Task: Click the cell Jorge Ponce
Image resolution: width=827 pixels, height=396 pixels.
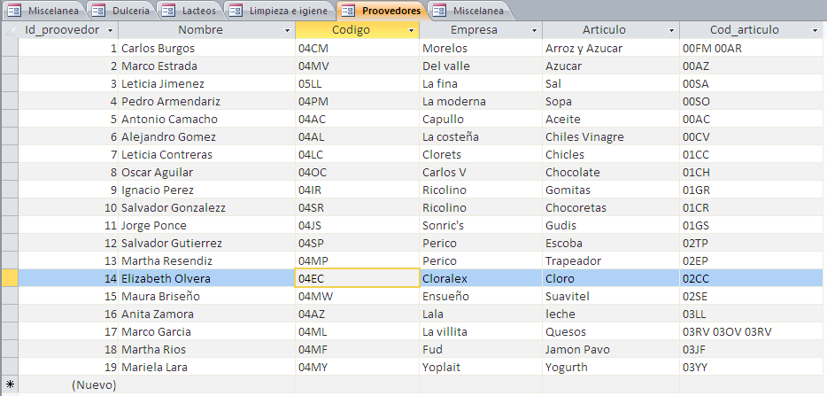Action: click(x=207, y=225)
